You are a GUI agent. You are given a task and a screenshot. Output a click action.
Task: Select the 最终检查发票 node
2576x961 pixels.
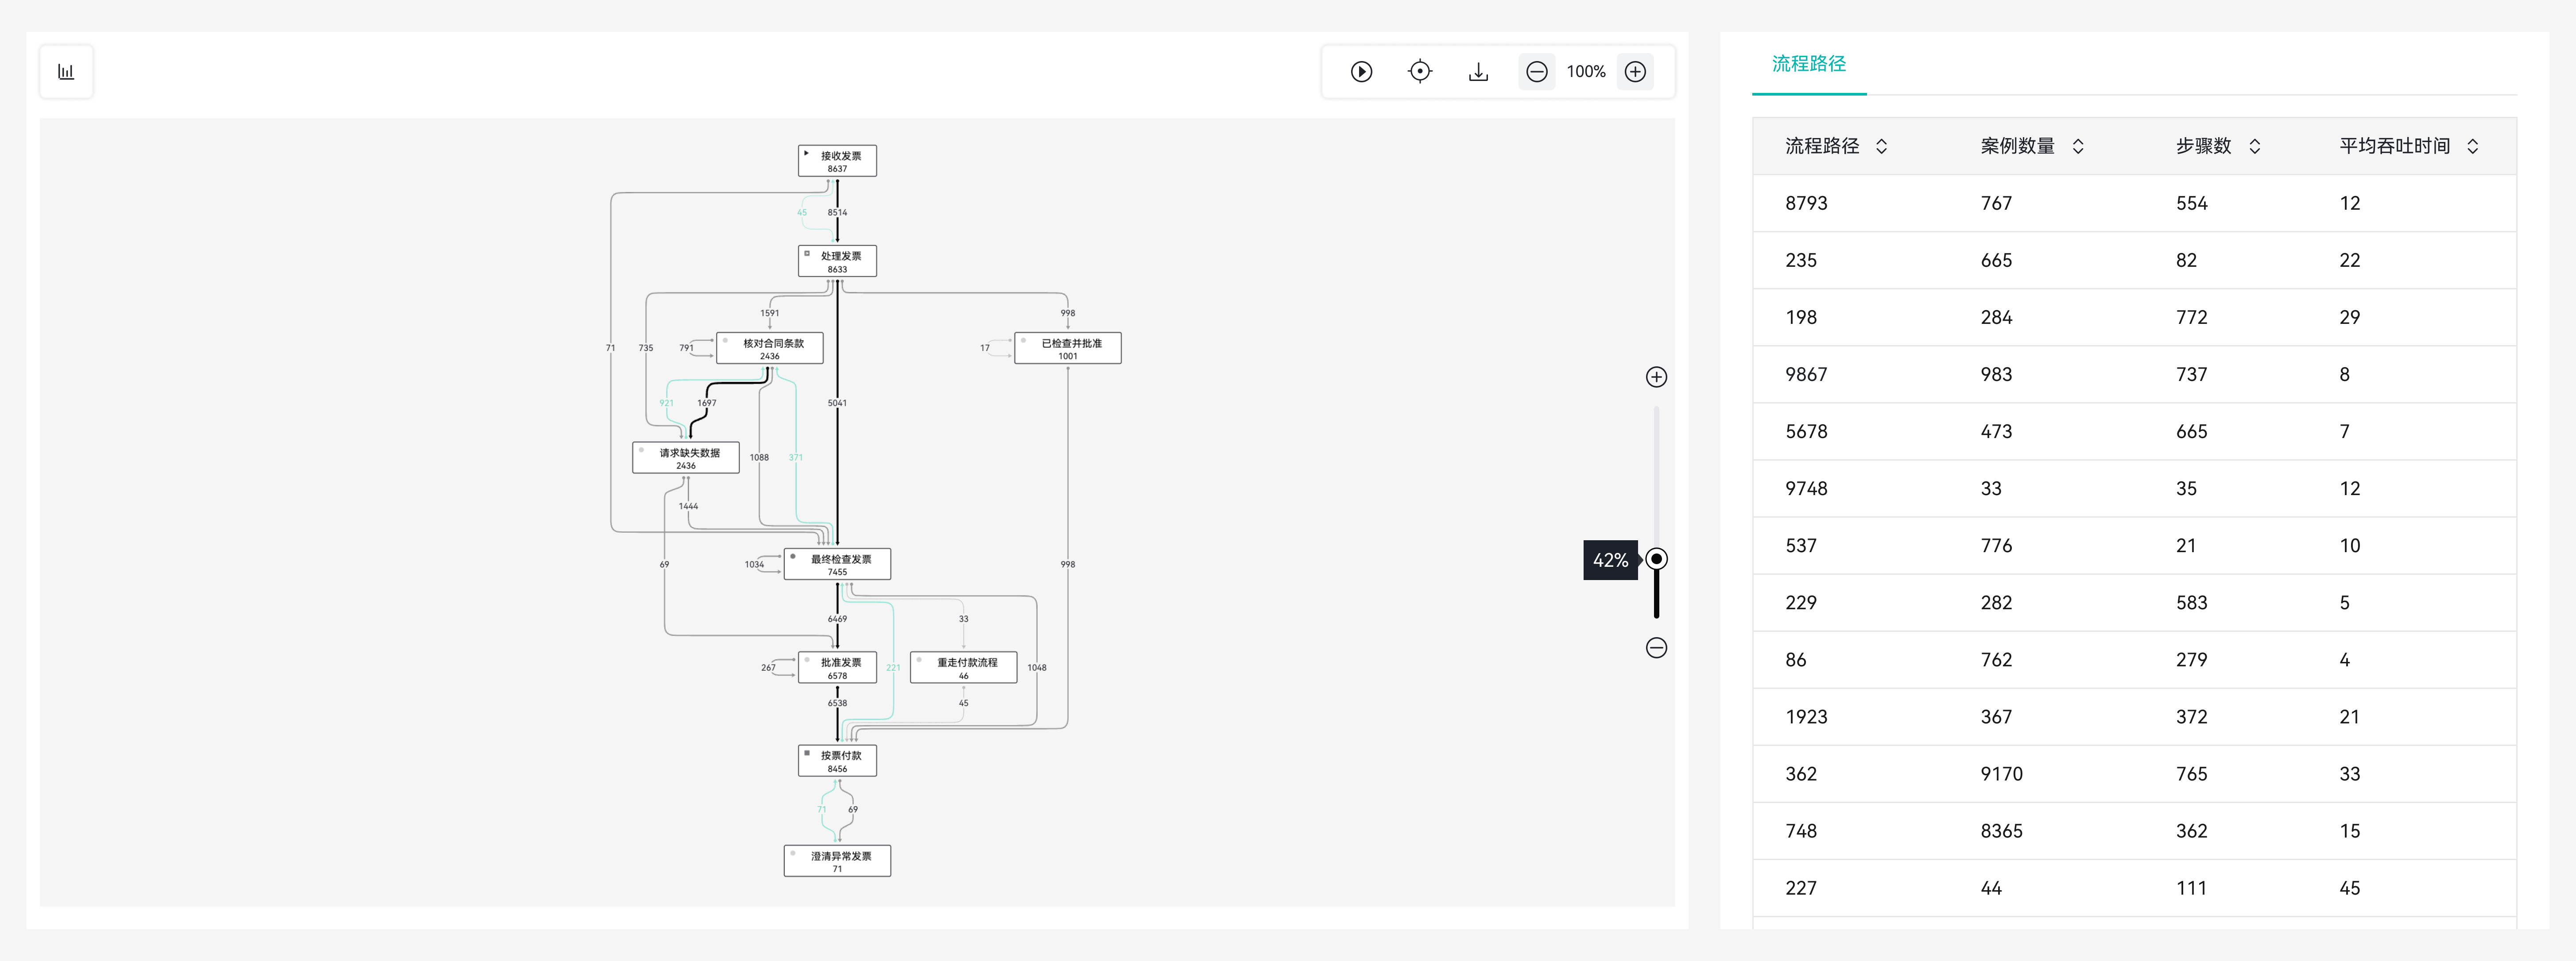837,565
